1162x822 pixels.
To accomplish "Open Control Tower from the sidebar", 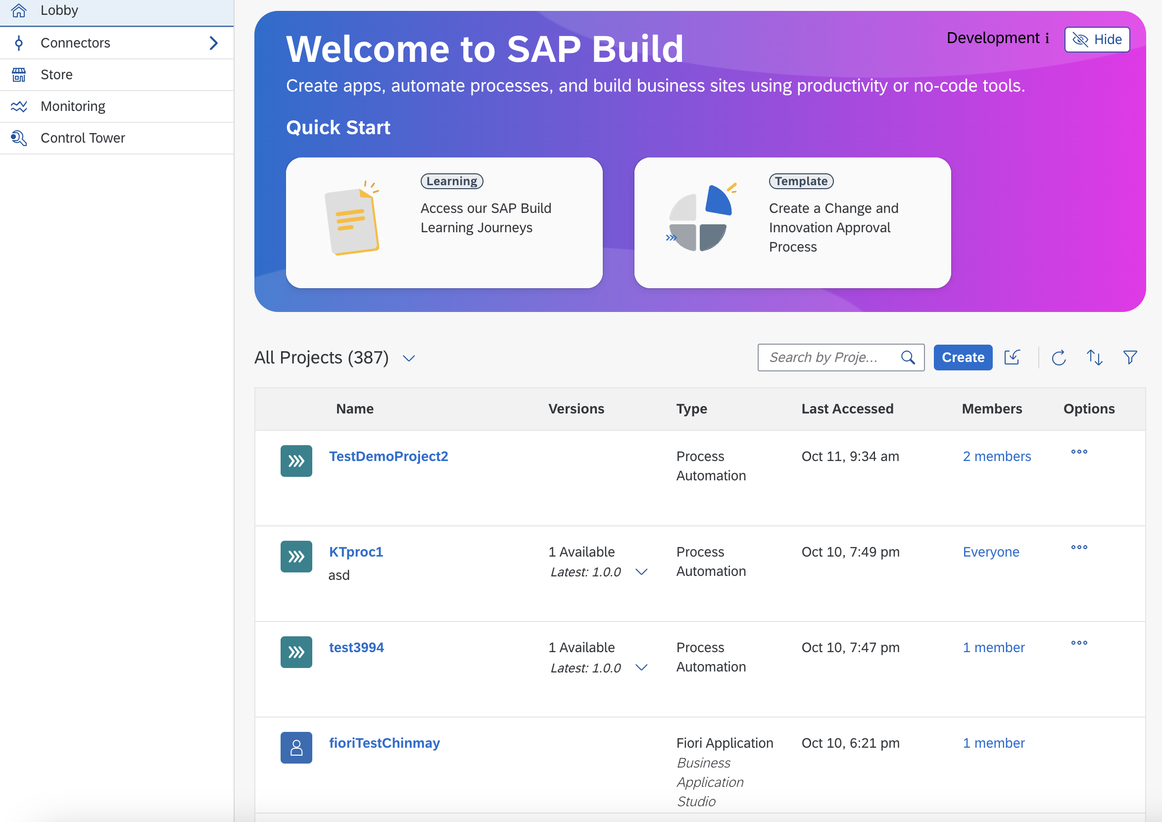I will click(x=83, y=138).
